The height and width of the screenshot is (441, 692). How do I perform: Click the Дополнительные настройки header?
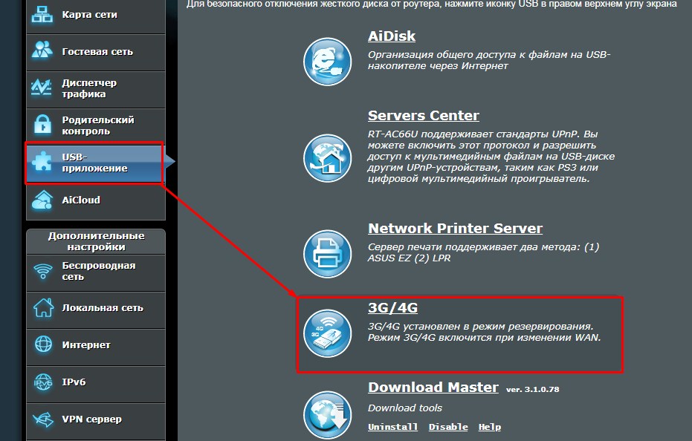tap(96, 242)
